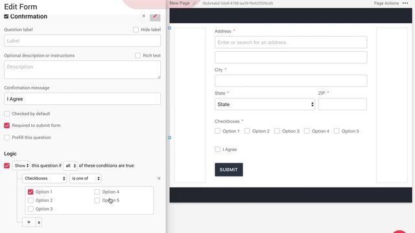
Task: Open the Page Actions three-dot menu
Action: [405, 3]
